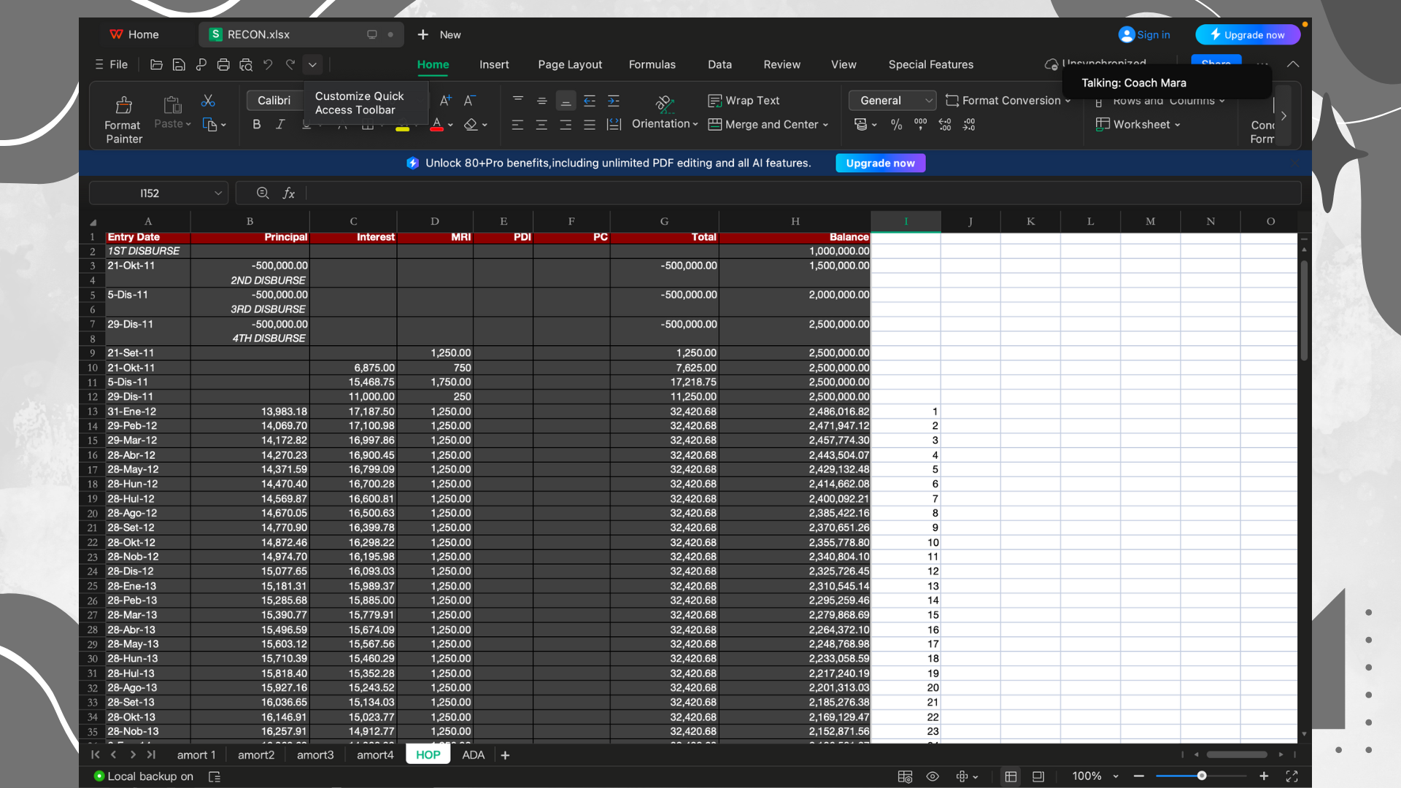Toggle eye protection mode in status bar
This screenshot has height=788, width=1401.
tap(933, 776)
